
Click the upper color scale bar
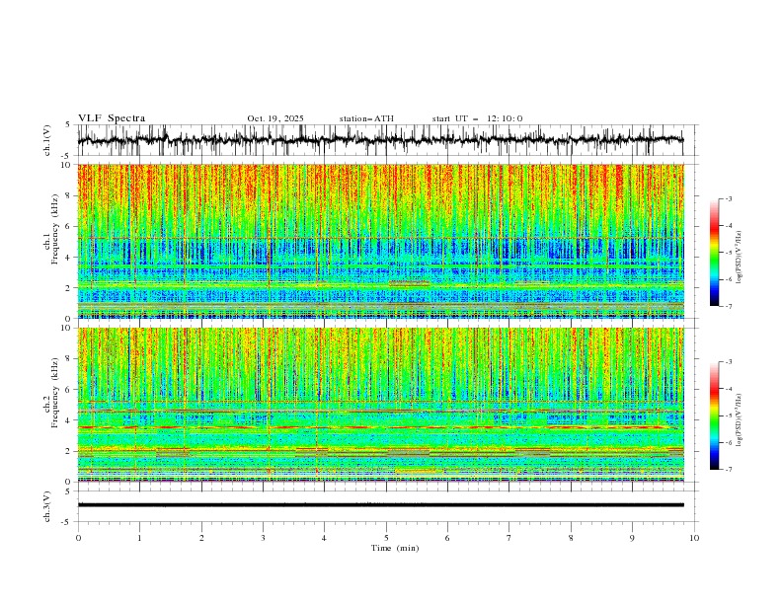point(714,252)
